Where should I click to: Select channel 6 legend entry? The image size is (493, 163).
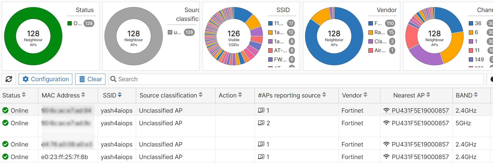[481, 32]
